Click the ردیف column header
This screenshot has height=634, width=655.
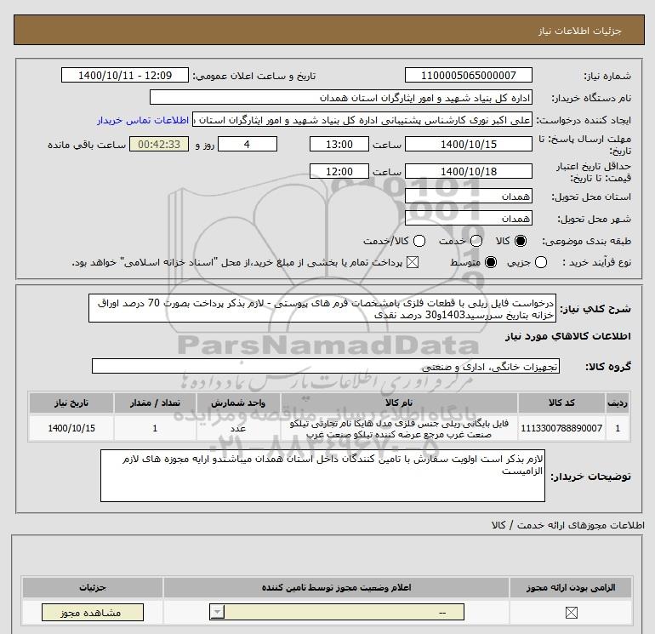click(x=618, y=403)
